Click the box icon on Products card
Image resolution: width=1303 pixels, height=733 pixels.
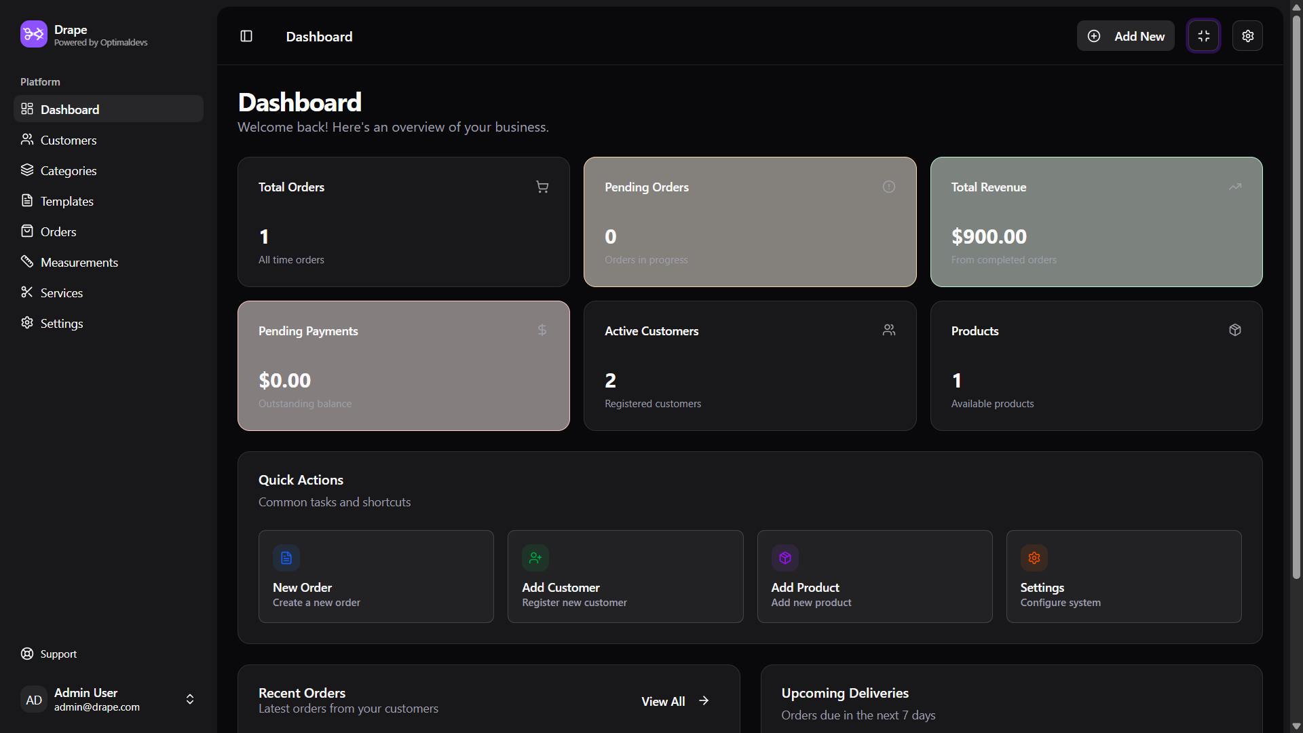coord(1234,331)
